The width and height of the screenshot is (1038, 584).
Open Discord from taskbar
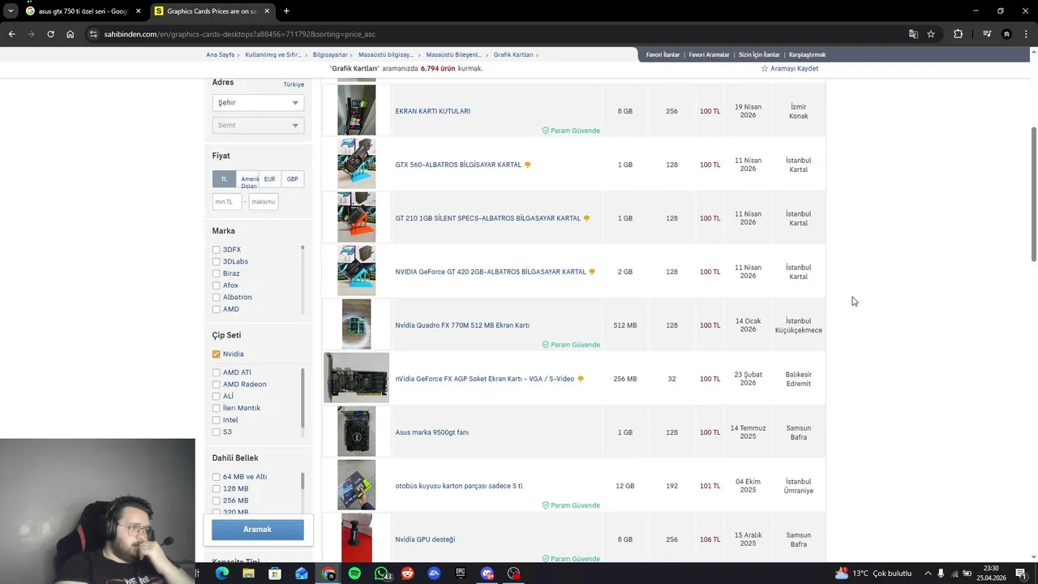click(487, 573)
